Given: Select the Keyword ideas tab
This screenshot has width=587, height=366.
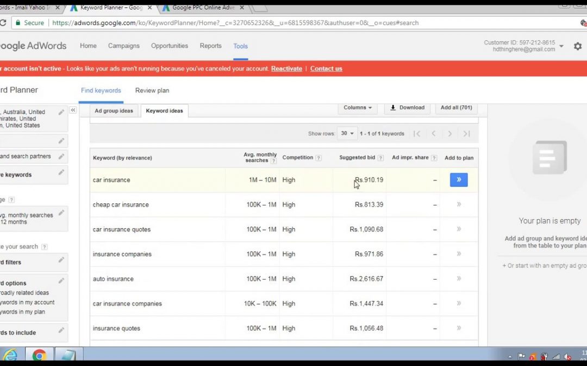Looking at the screenshot, I should (164, 111).
